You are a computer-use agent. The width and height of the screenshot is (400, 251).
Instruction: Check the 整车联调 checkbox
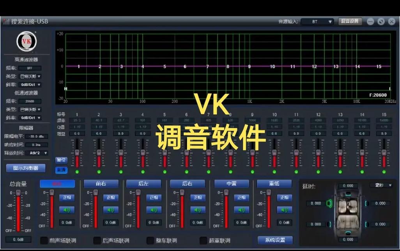click(x=150, y=241)
